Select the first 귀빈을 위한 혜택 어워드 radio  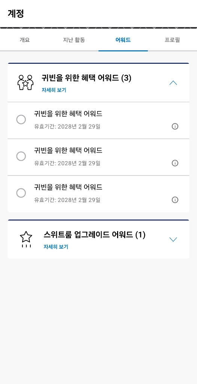pos(21,120)
